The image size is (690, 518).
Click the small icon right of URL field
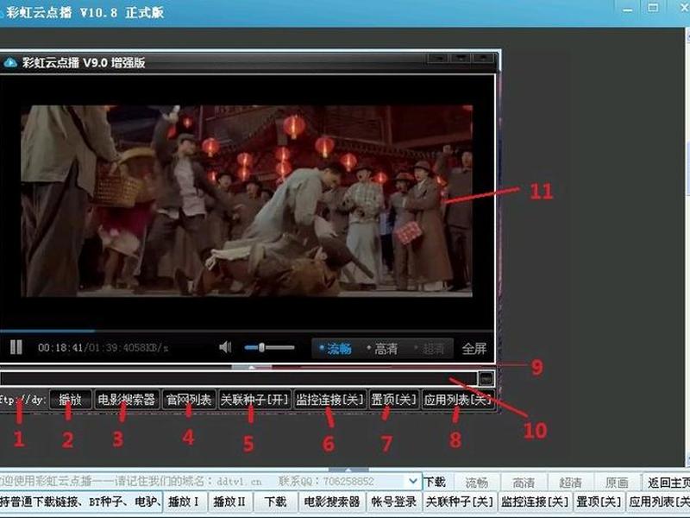pos(486,378)
